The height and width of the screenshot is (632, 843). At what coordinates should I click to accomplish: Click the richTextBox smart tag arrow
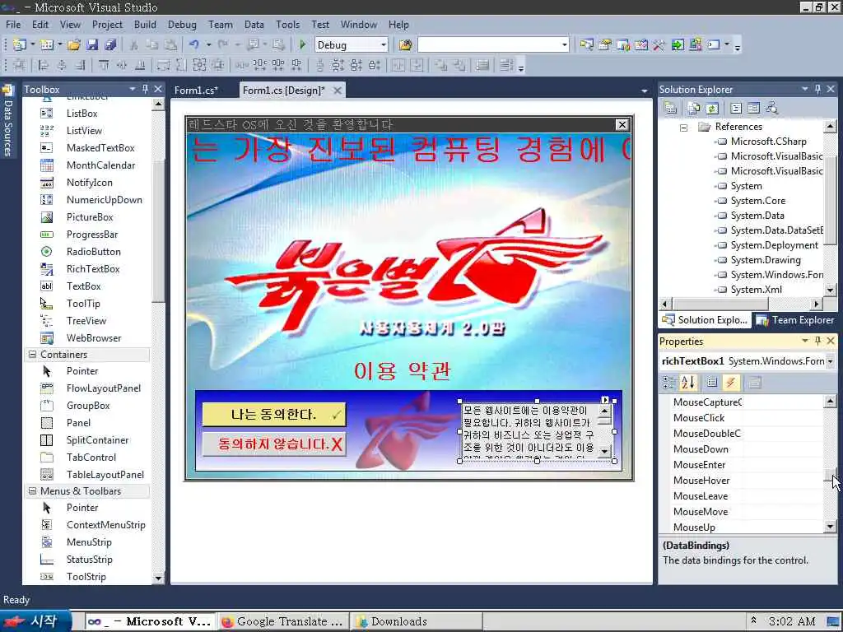click(605, 400)
